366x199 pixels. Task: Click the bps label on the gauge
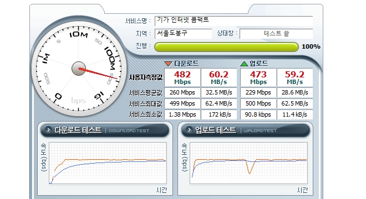(78, 101)
